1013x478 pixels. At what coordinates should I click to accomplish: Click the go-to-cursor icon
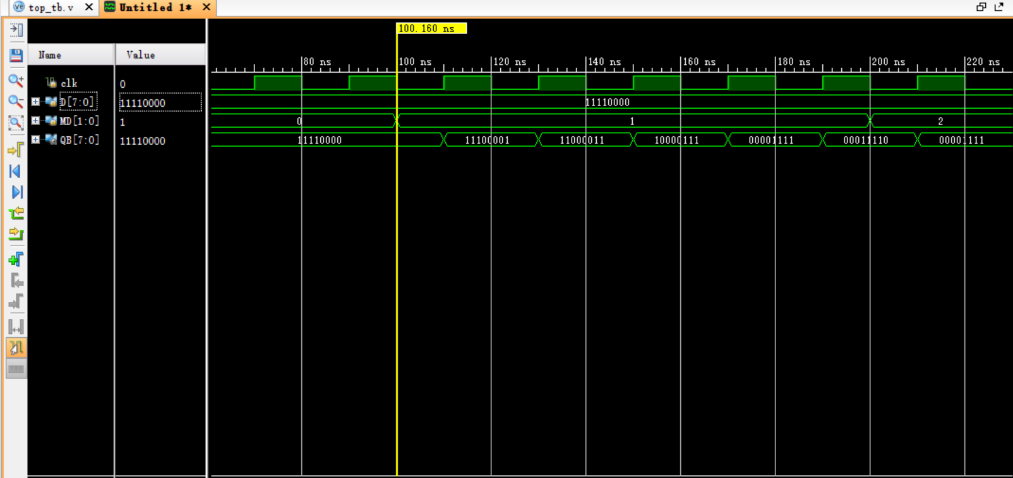point(16,150)
